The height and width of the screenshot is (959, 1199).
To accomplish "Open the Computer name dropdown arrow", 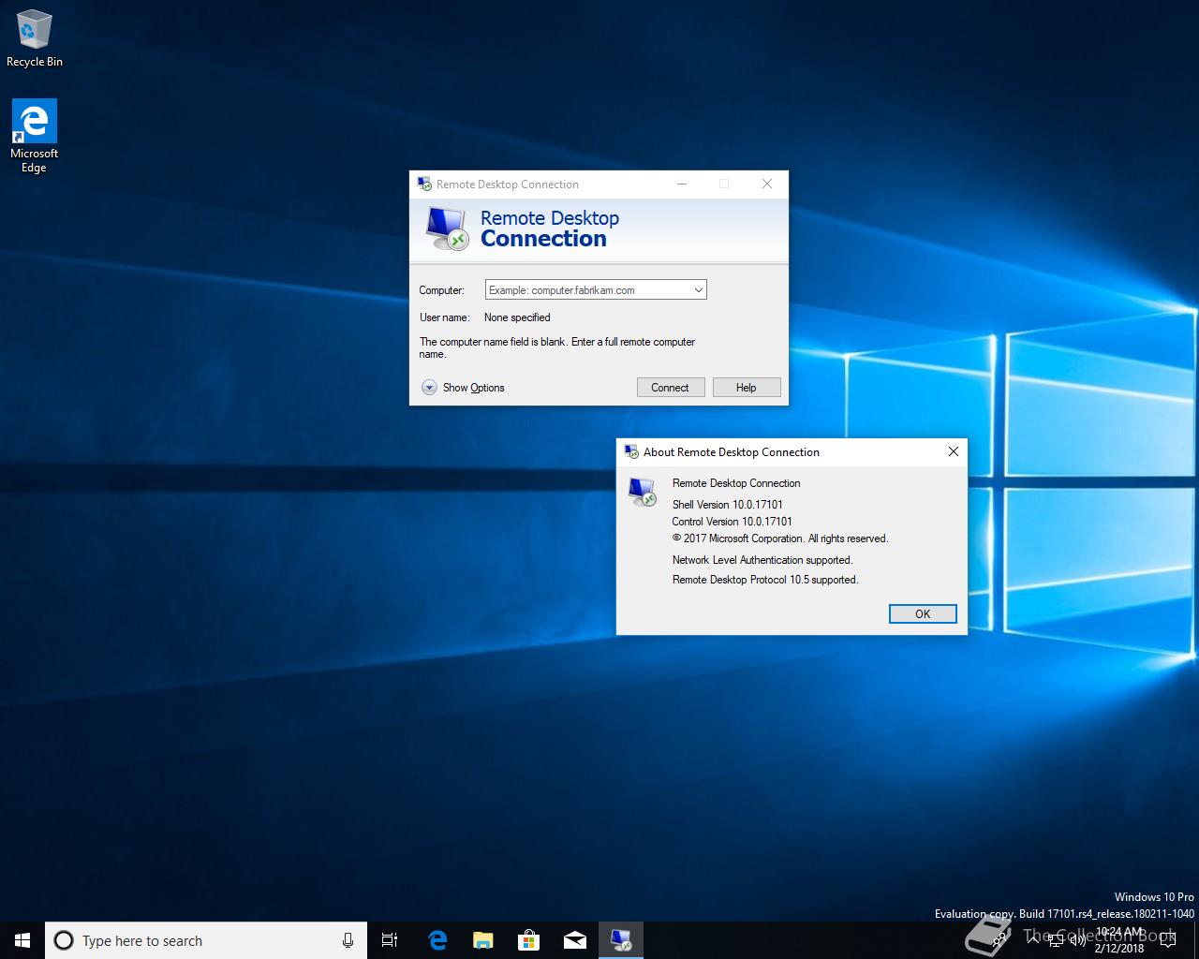I will pyautogui.click(x=698, y=290).
